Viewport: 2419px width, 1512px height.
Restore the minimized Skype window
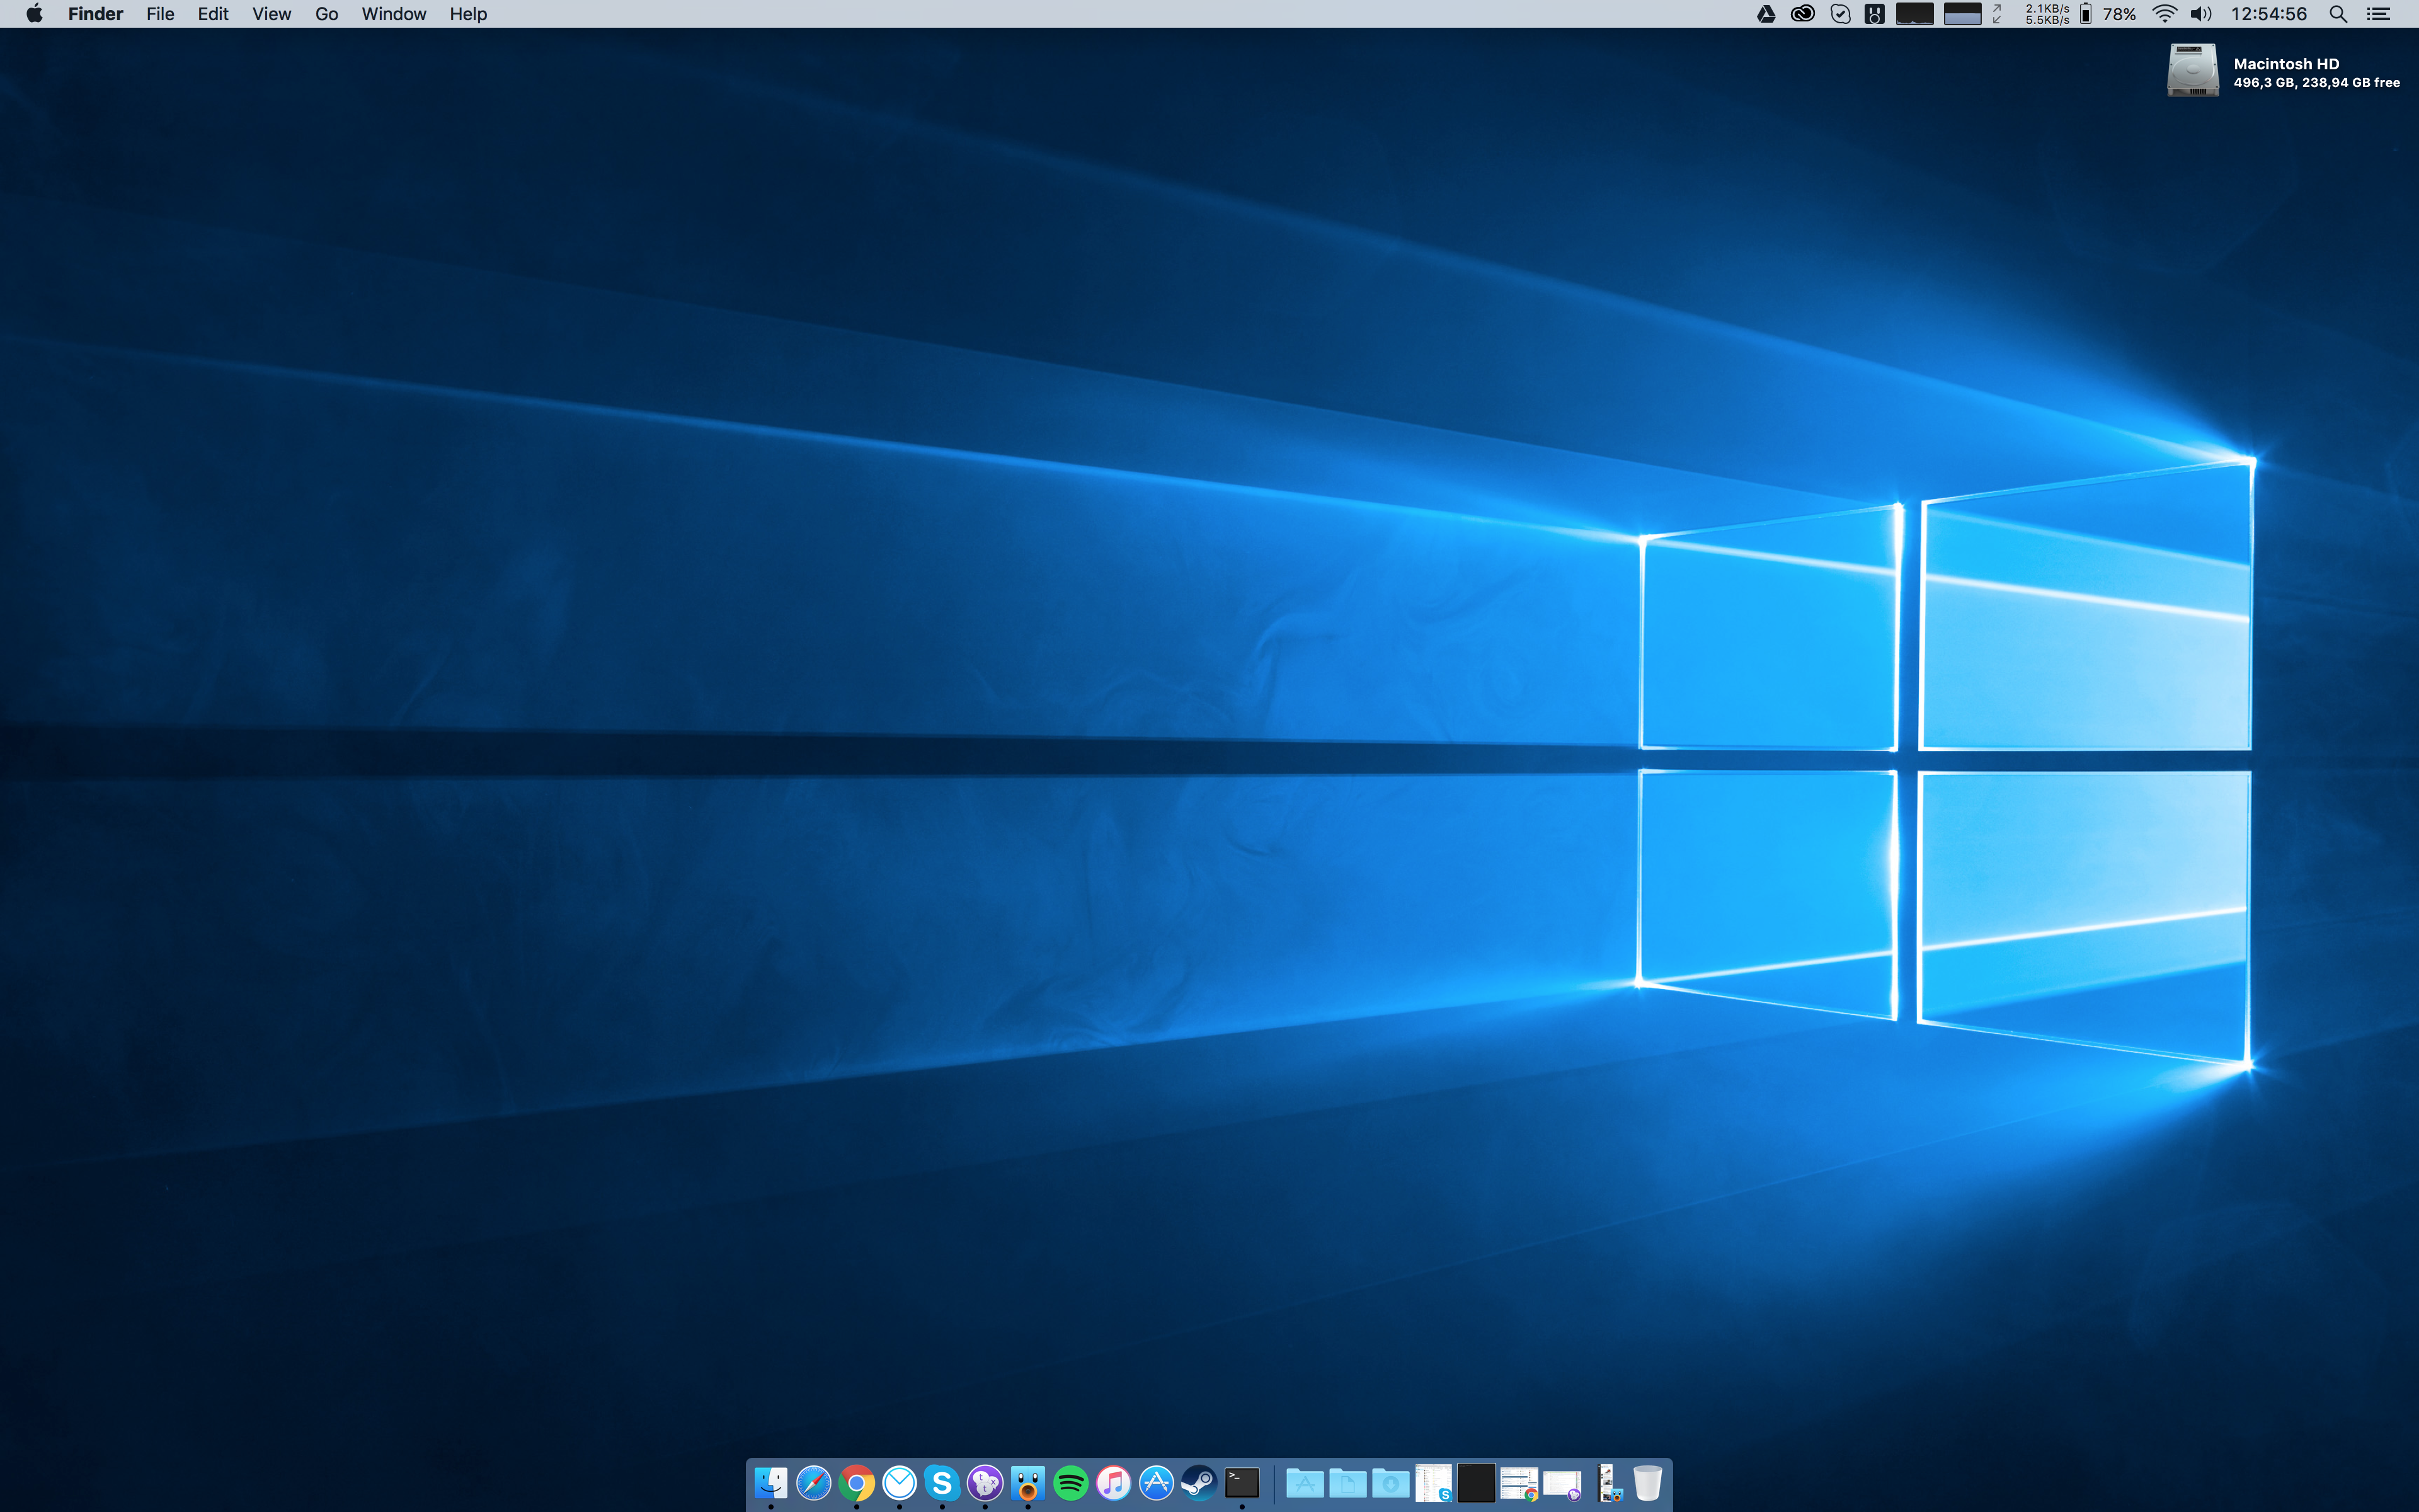click(x=1433, y=1482)
